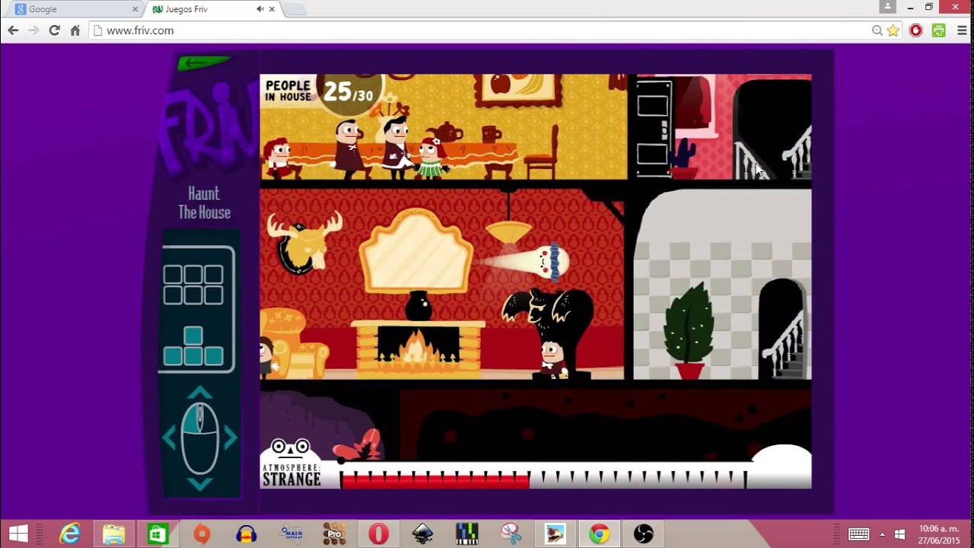Screen dimensions: 974x548
Task: Bookmark this page with star icon
Action: [893, 30]
